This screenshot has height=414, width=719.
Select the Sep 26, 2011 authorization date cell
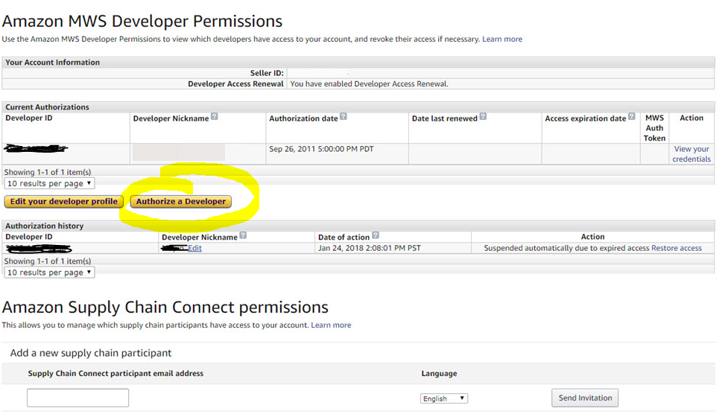point(321,149)
